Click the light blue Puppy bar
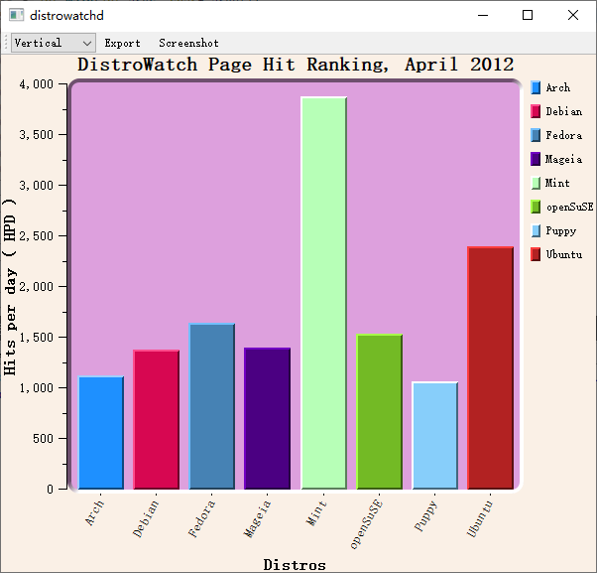597x573 pixels. [x=434, y=435]
